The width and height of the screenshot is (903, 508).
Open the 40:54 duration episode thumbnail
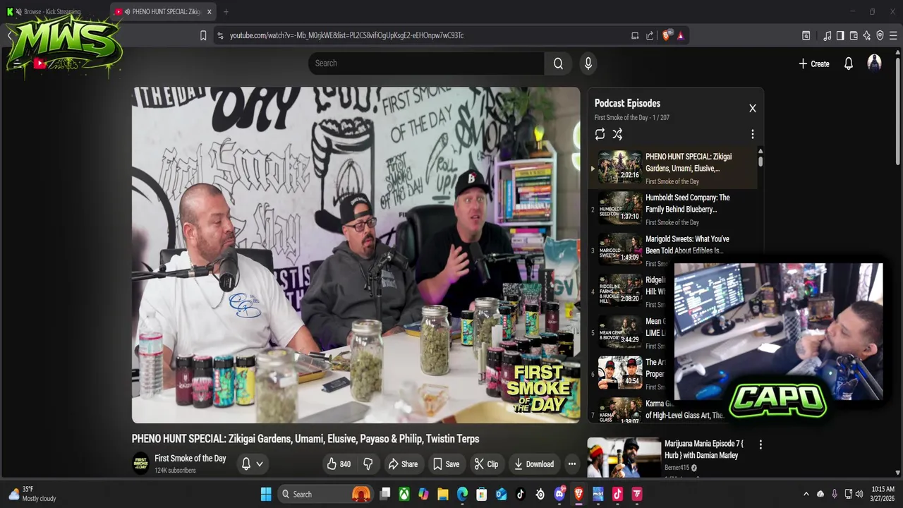(x=620, y=373)
